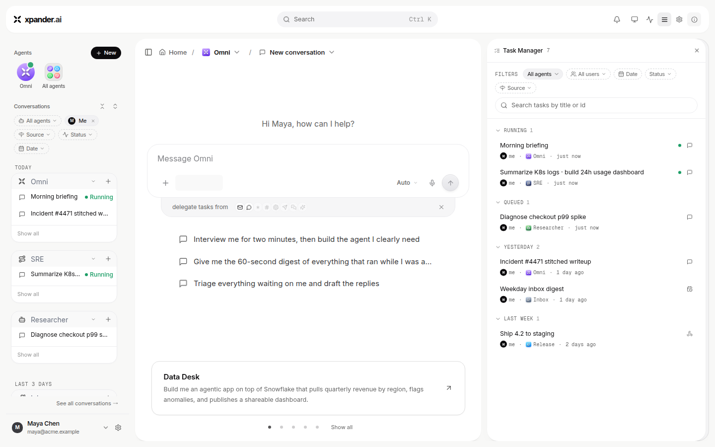Viewport: 715px width, 447px height.
Task: Open Source filter in Task Manager
Action: pos(515,88)
